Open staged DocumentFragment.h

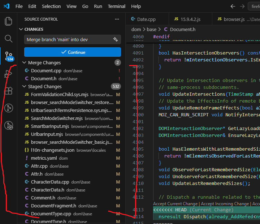pyautogui.click(x=72, y=206)
